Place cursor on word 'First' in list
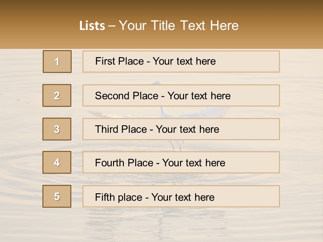This screenshot has height=242, width=323. coord(105,62)
